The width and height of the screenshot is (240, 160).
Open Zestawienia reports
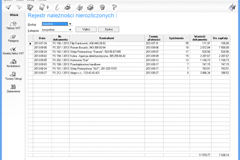pos(13,88)
